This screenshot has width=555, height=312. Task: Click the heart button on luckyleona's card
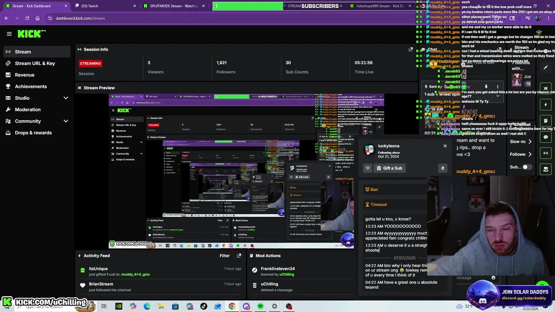point(368,168)
